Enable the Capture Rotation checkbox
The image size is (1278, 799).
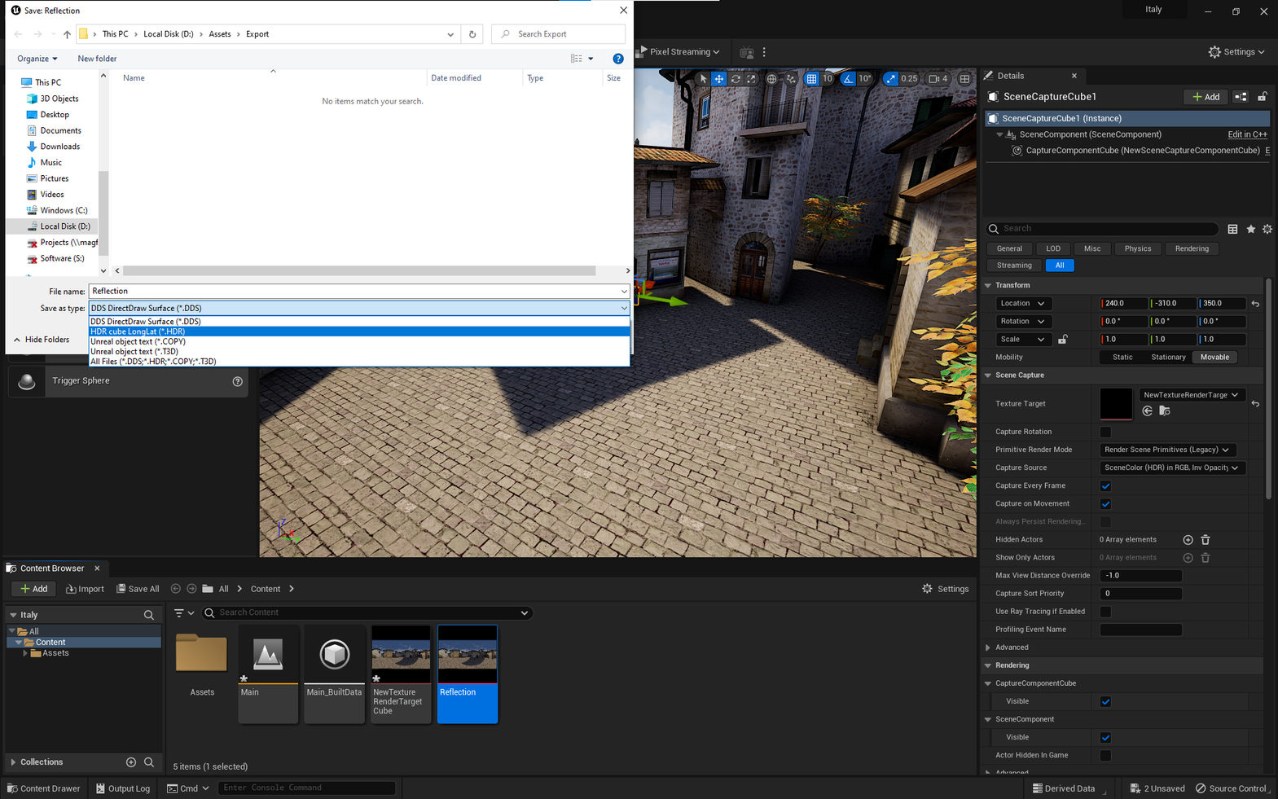tap(1105, 432)
